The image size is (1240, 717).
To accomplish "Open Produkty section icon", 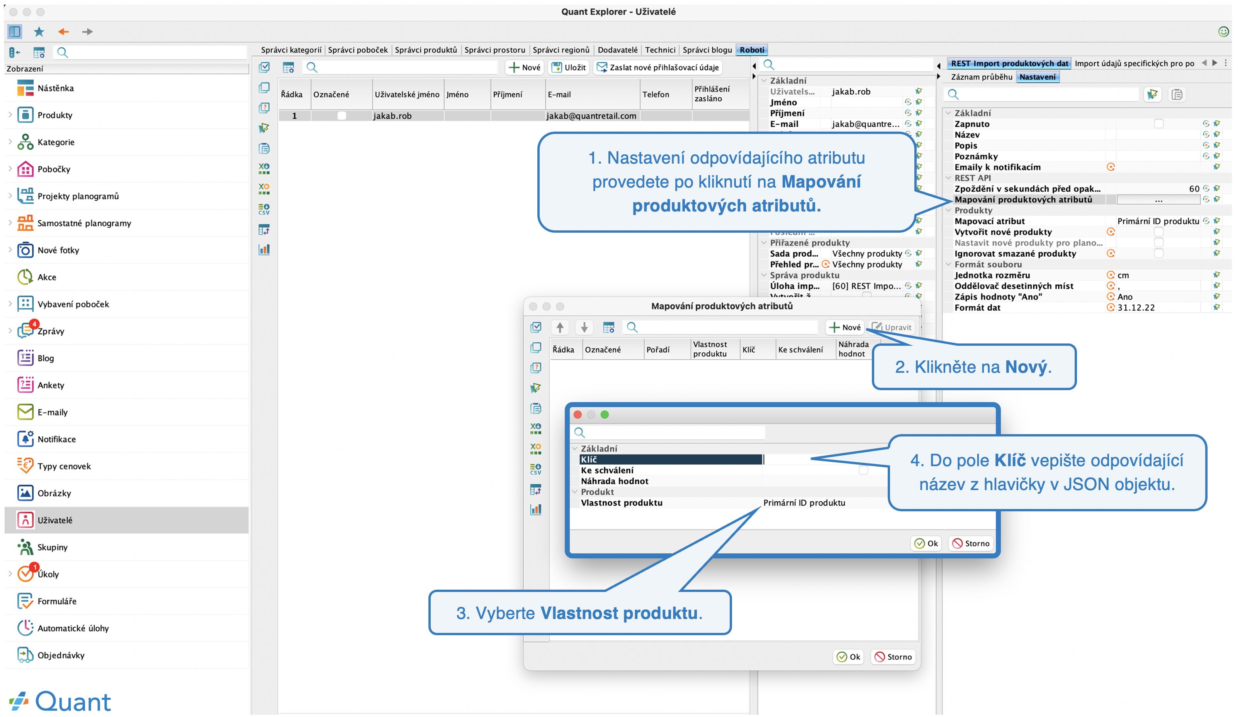I will coord(25,115).
